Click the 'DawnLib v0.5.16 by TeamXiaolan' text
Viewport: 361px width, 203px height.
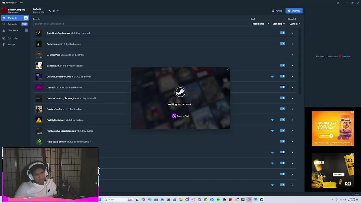64,87
